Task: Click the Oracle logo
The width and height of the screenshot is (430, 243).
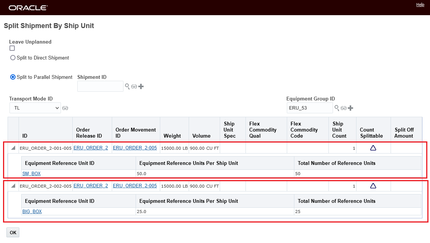Action: (28, 8)
